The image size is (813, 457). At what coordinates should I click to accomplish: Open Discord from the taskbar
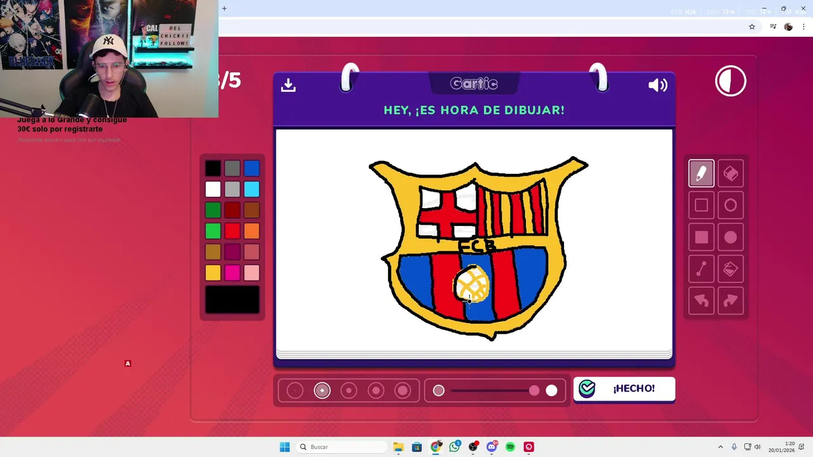[492, 447]
